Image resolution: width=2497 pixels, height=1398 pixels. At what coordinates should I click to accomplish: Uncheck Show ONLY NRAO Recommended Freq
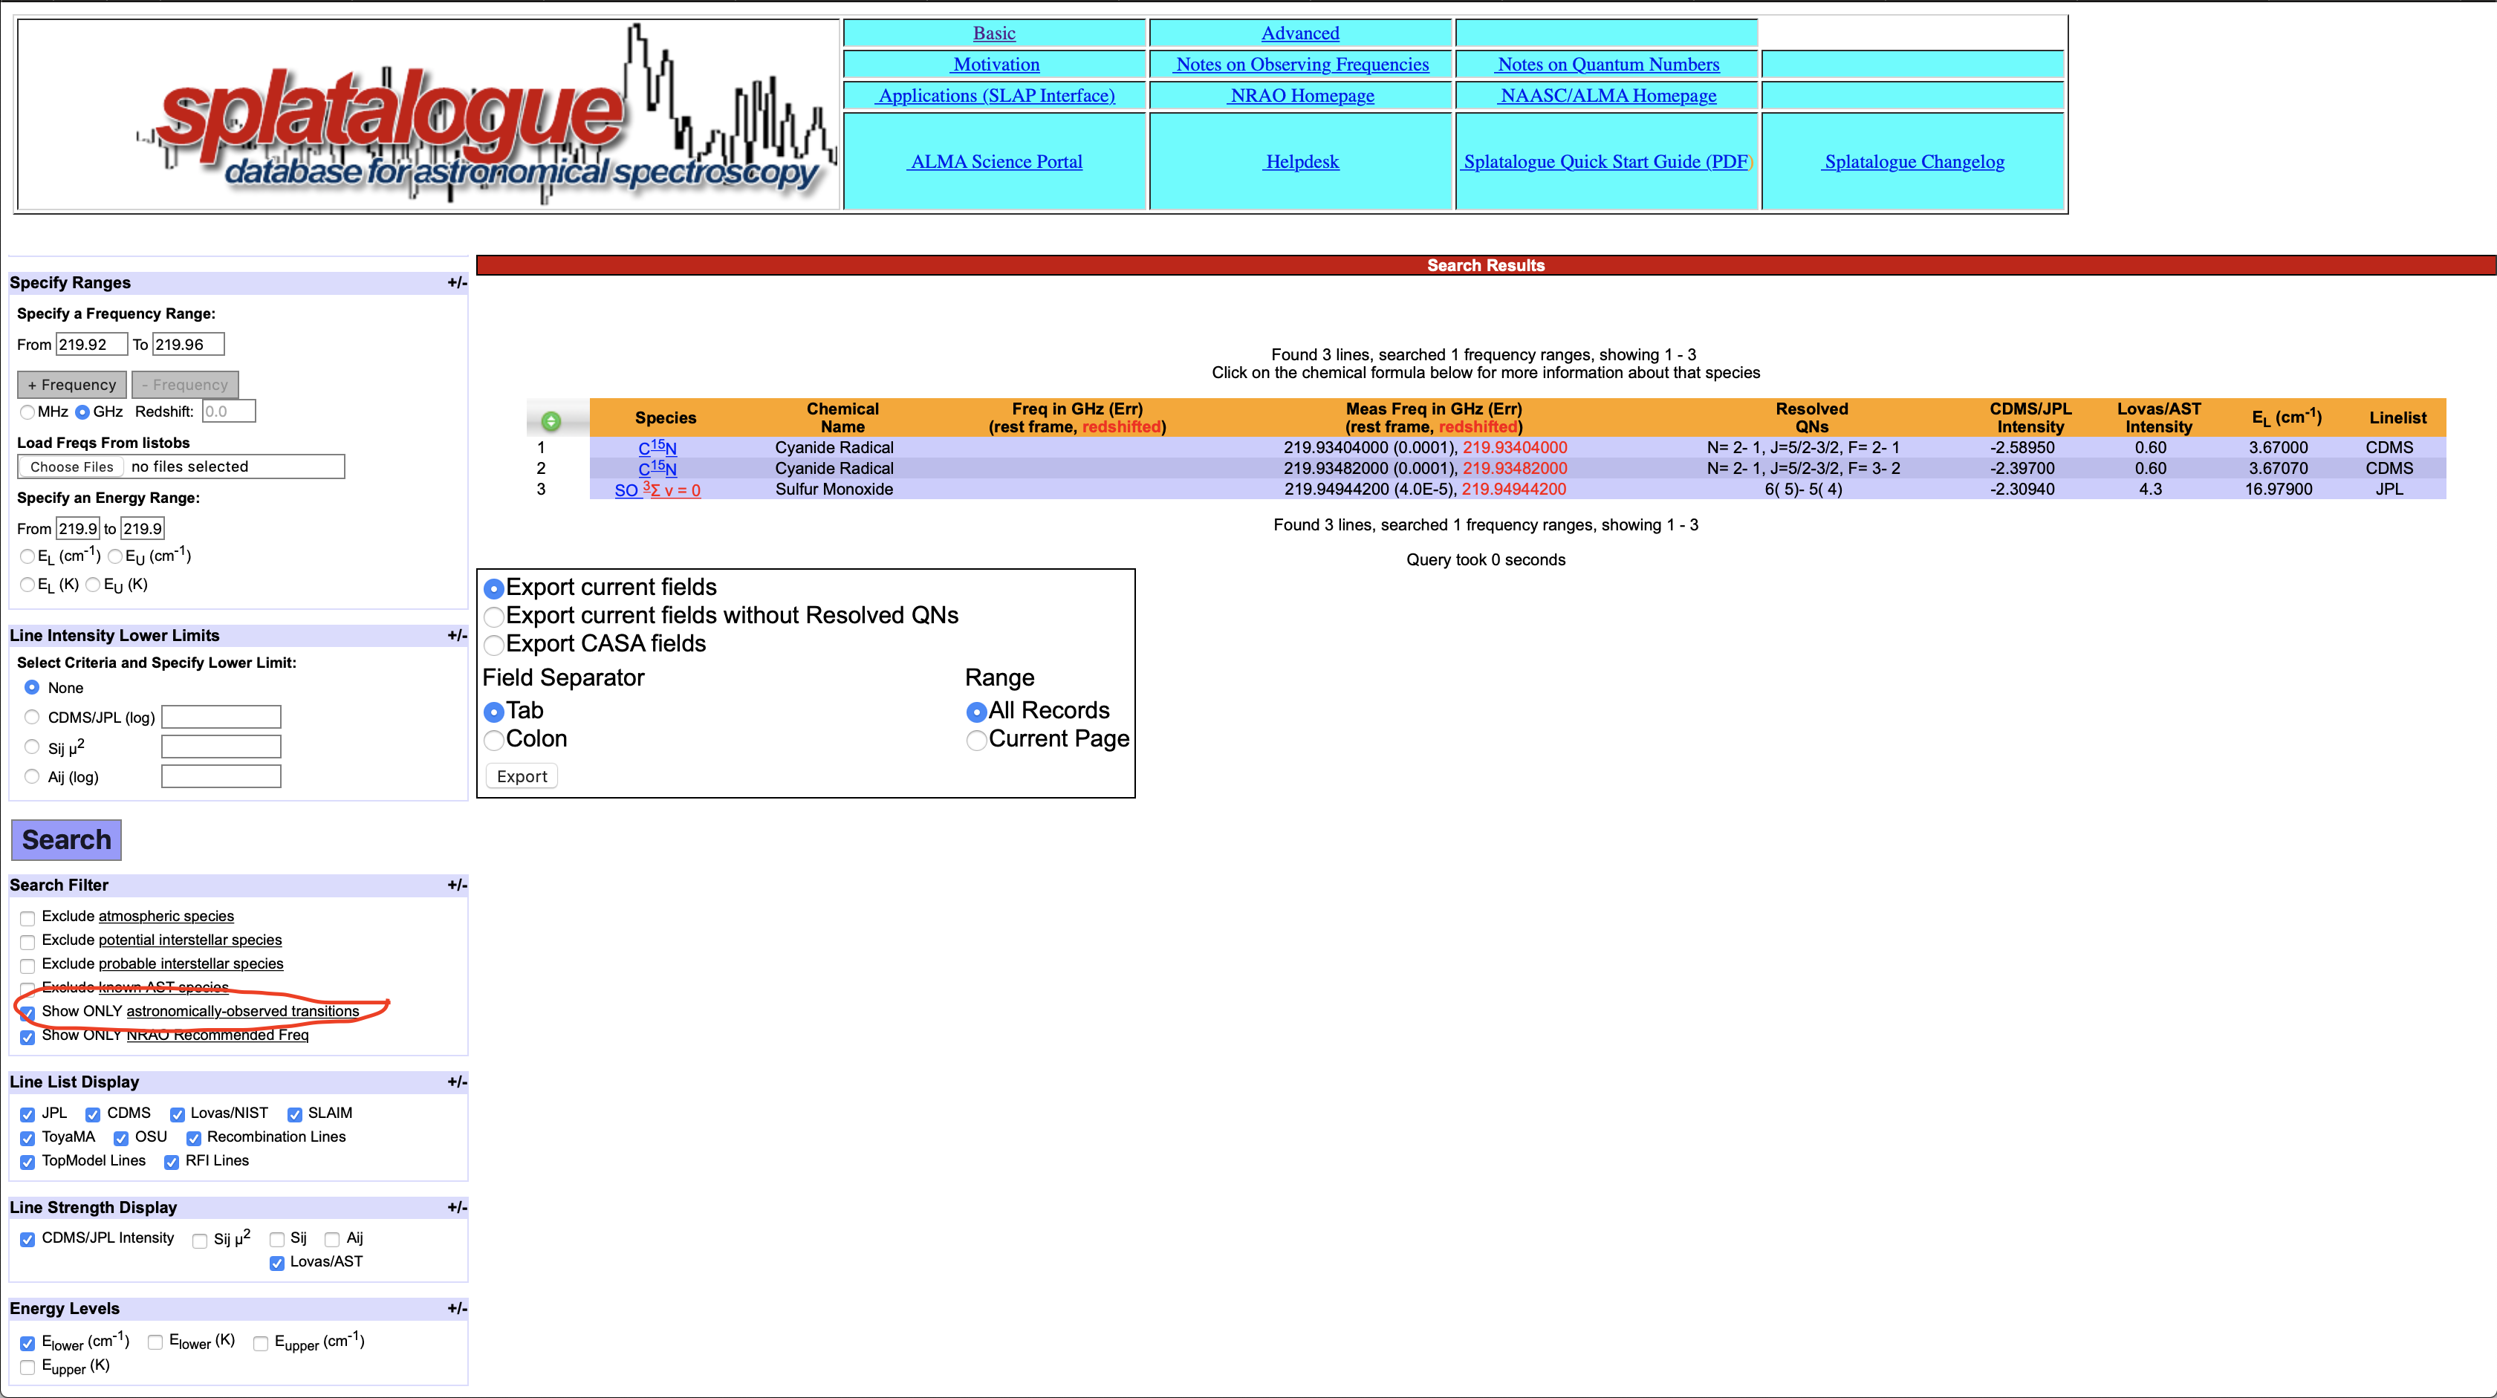coord(27,1037)
